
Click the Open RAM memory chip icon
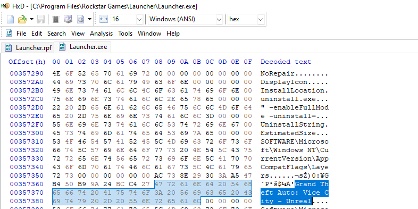point(56,19)
